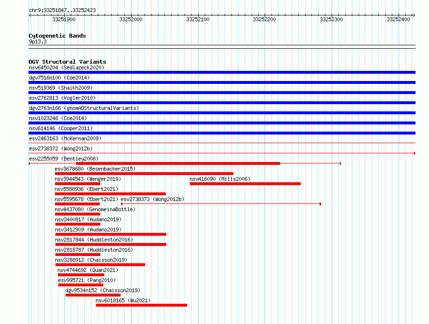Image resolution: width=429 pixels, height=324 pixels.
Task: Open the nsv4437080 (GenomeinaBottle) label
Action: [x=95, y=209]
